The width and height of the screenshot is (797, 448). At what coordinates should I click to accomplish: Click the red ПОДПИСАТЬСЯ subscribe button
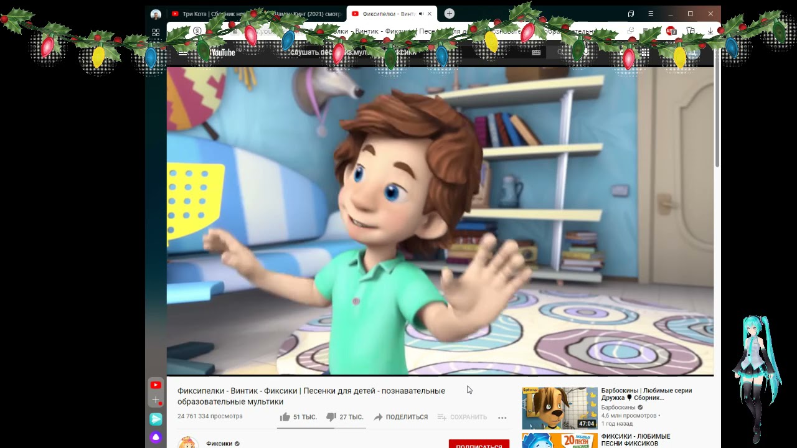479,444
